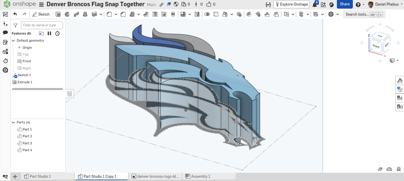Toggle the feature list panel handle
404x181 pixels.
tap(70, 94)
